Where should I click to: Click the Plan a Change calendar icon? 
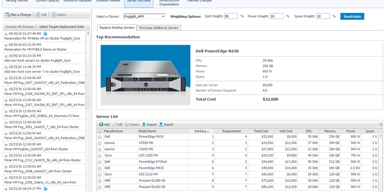[8, 15]
